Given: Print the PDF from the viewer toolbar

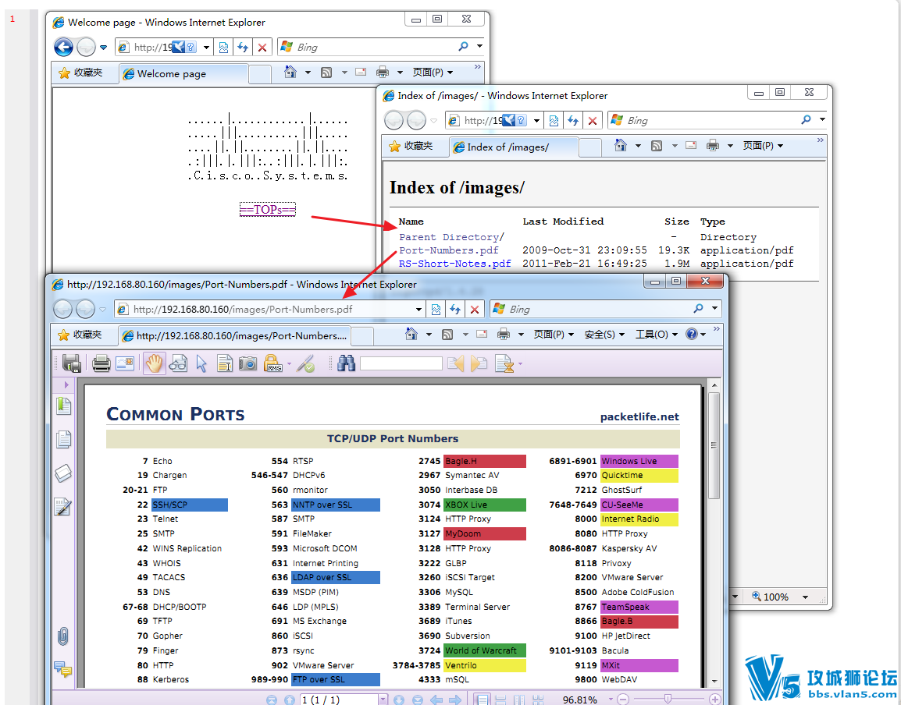Looking at the screenshot, I should coord(101,363).
